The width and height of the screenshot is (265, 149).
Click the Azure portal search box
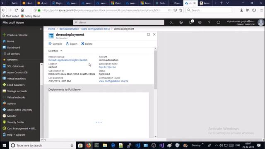pyautogui.click(x=119, y=22)
